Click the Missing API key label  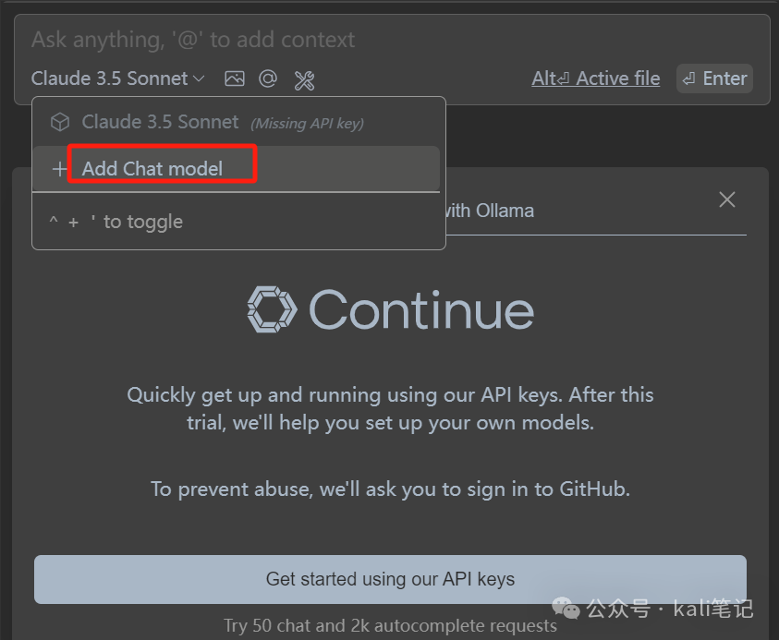pos(307,123)
